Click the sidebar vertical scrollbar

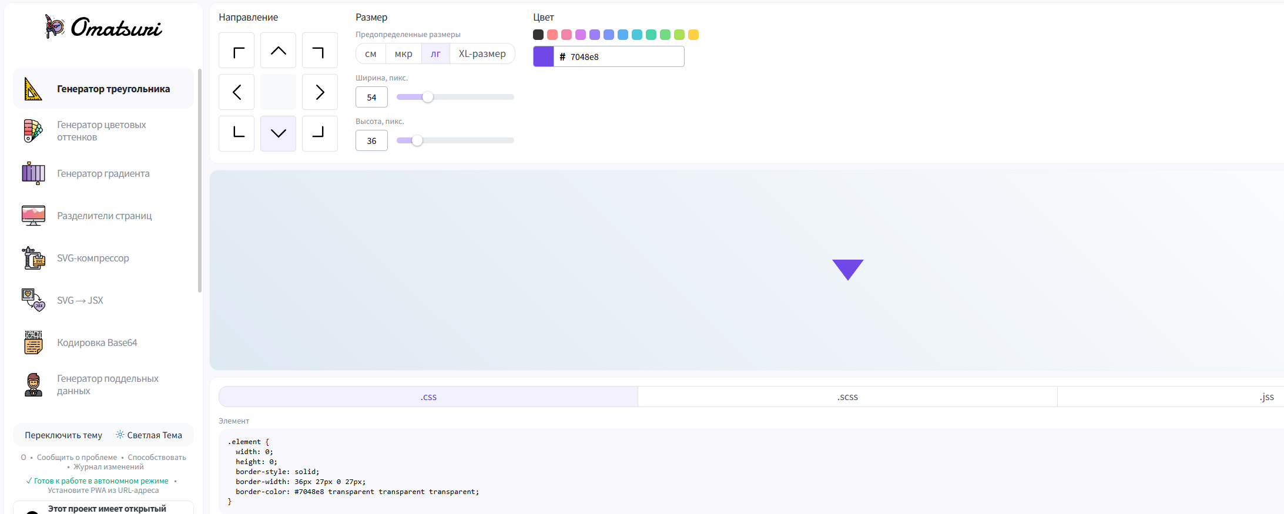200,180
